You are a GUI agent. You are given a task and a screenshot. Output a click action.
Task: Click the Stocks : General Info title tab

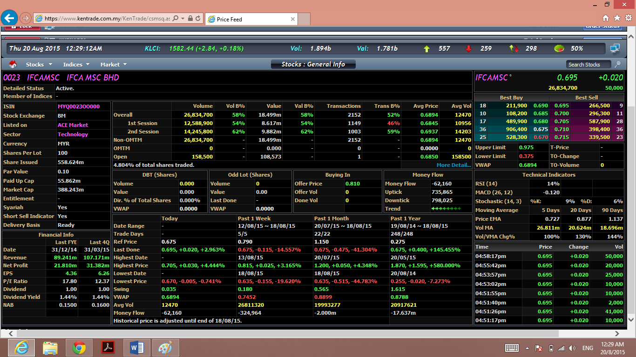[x=313, y=64]
